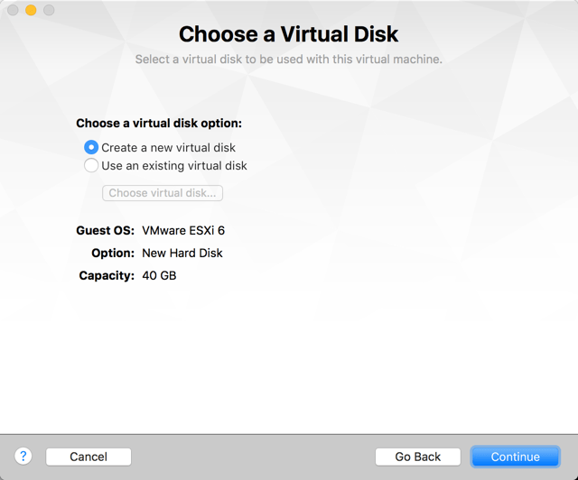
Task: Click the Choose a Virtual Disk heading
Action: pos(288,35)
